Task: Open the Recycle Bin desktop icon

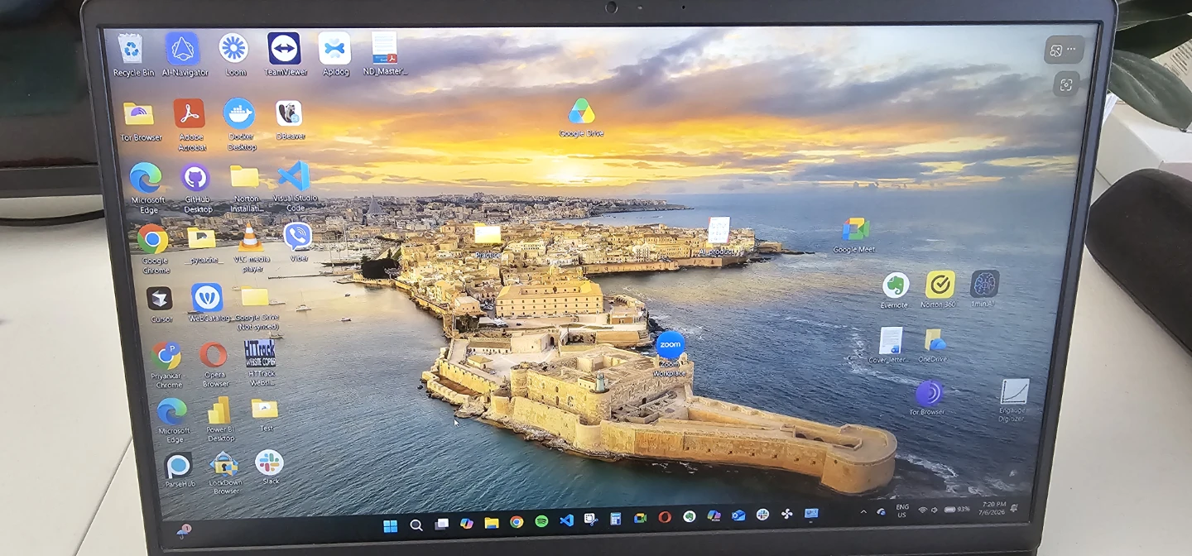Action: coord(132,55)
